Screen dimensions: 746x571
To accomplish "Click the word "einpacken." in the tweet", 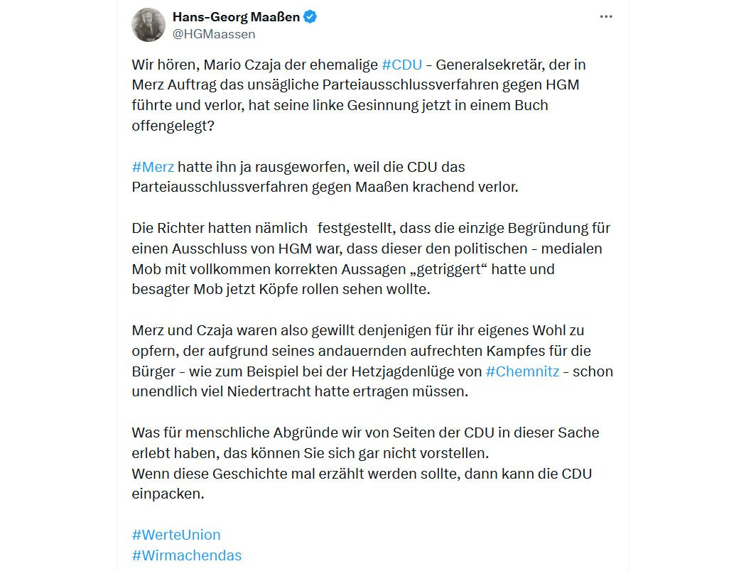I will tap(168, 494).
